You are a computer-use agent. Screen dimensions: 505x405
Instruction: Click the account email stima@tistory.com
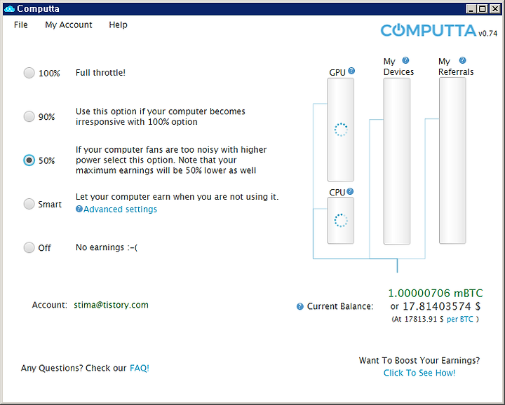coord(111,305)
